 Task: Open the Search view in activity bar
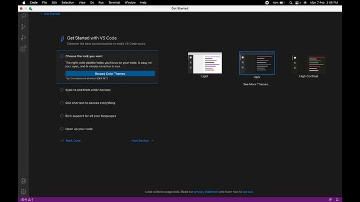(x=24, y=16)
